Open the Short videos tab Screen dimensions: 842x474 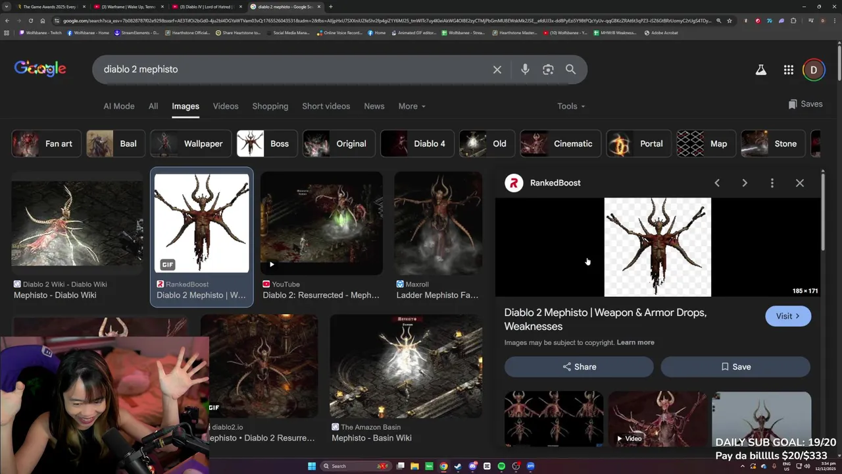click(x=326, y=106)
